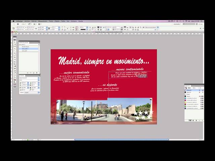Click the stroke color box in control bar

click(x=77, y=30)
